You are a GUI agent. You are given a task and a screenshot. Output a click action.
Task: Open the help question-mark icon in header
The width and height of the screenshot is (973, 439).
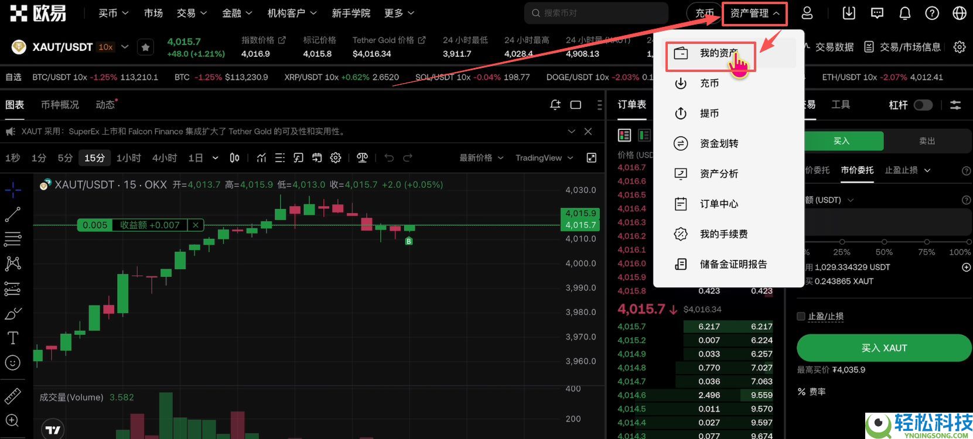[x=932, y=13]
